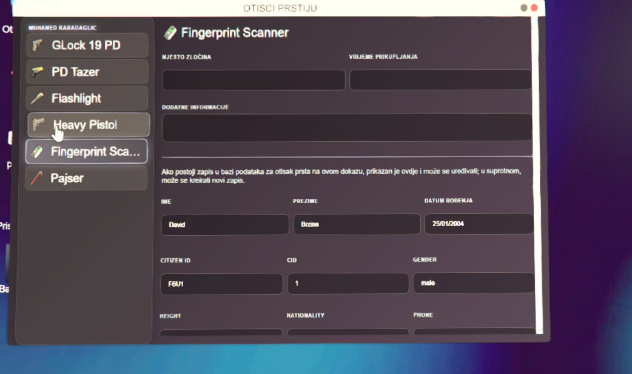Click the red close button of Otisci Prstiju window
The width and height of the screenshot is (632, 374).
pos(534,8)
